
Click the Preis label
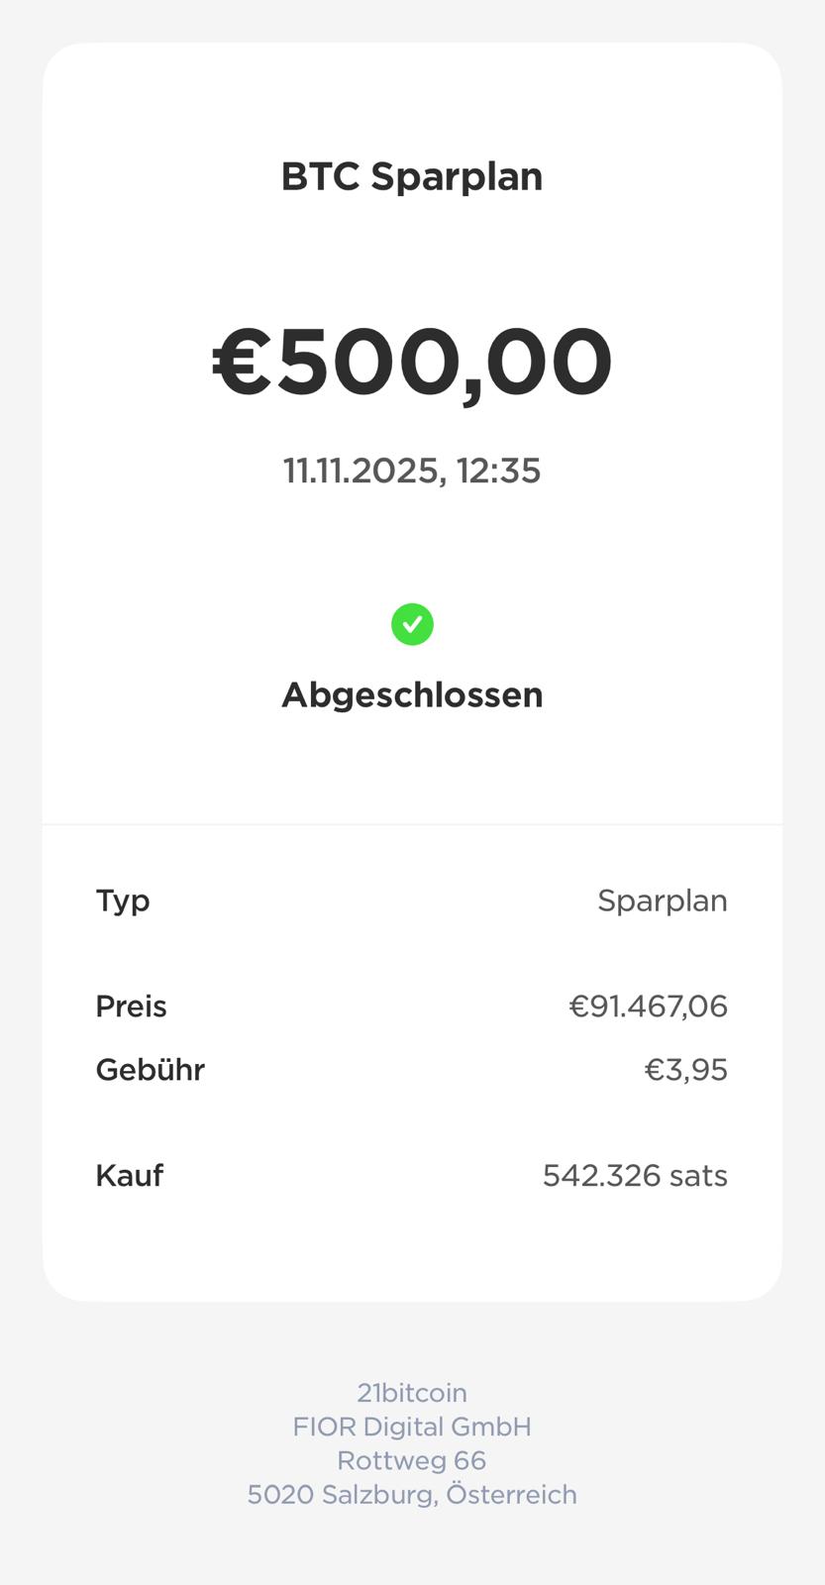coord(131,1006)
